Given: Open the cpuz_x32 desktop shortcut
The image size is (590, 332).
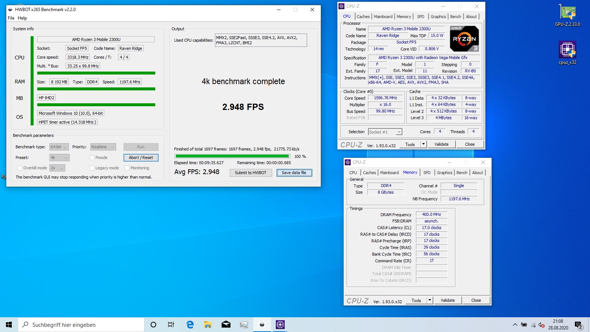Looking at the screenshot, I should click(x=568, y=53).
